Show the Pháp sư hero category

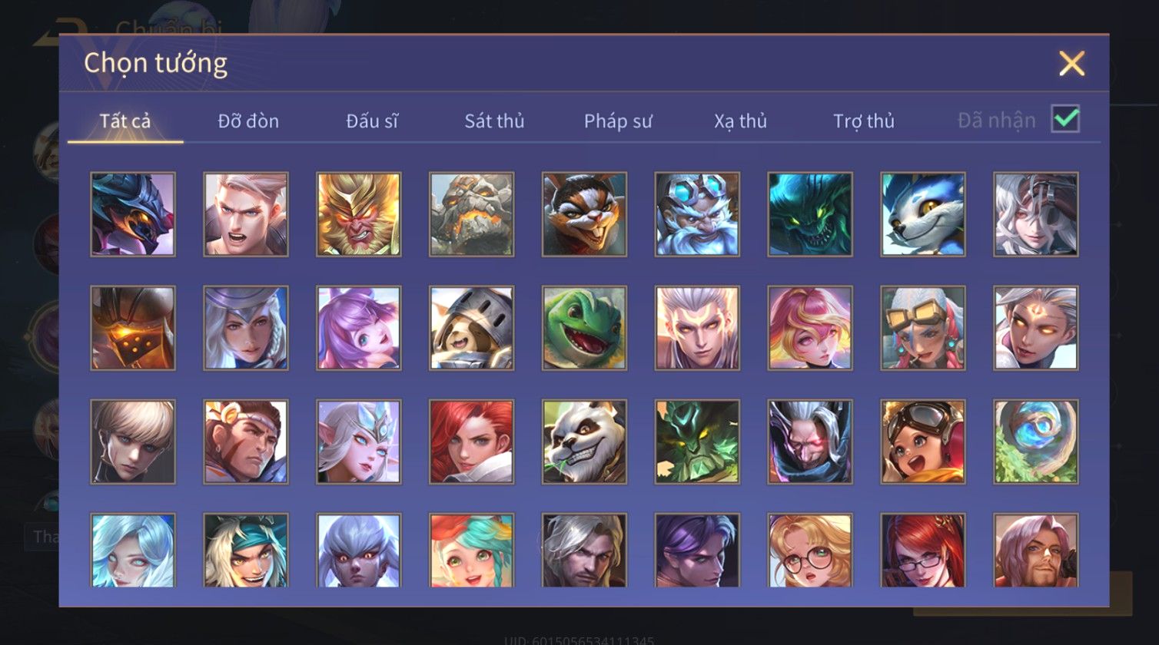tap(618, 121)
